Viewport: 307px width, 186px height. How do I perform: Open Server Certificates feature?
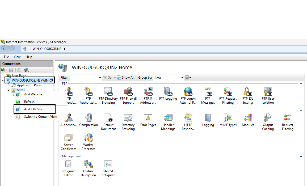(68, 139)
